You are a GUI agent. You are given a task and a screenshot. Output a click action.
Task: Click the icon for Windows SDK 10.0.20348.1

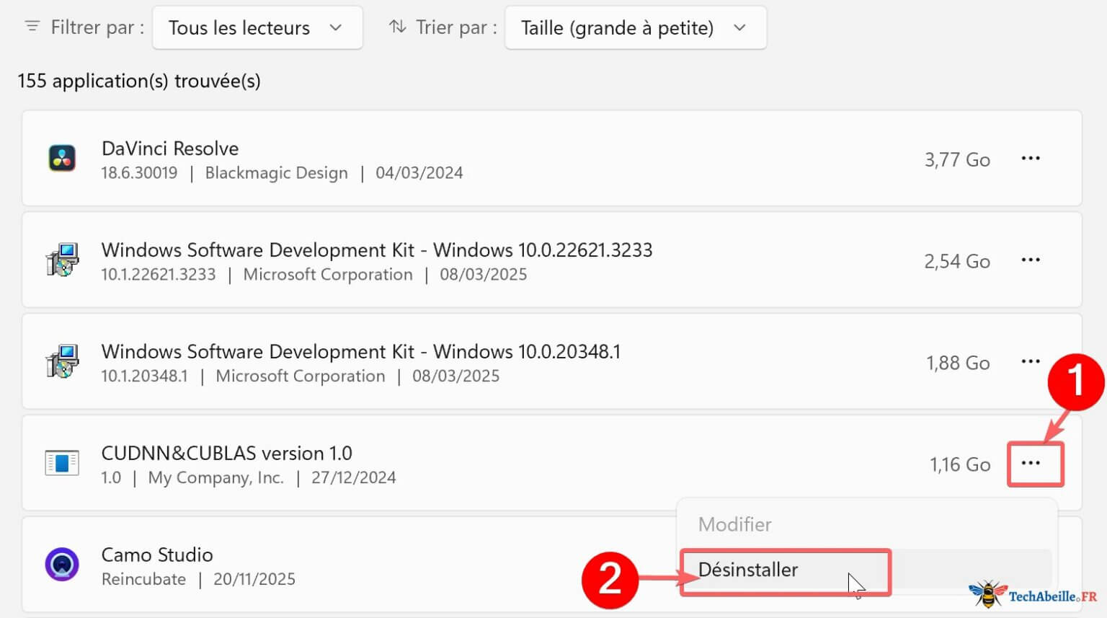click(62, 361)
